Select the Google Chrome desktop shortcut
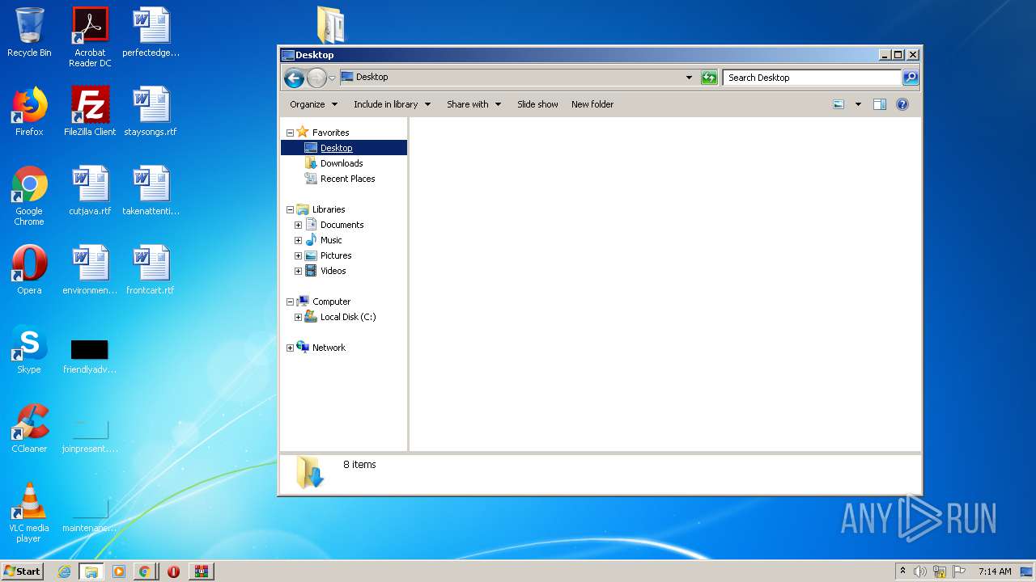The width and height of the screenshot is (1036, 582). pos(29,196)
